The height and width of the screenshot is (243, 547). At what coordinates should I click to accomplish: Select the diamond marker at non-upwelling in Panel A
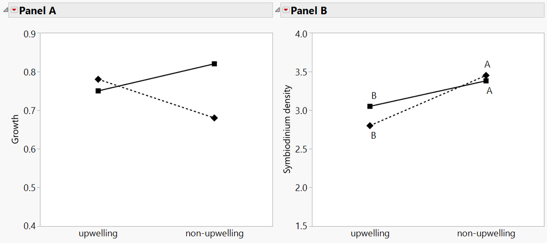pos(214,118)
